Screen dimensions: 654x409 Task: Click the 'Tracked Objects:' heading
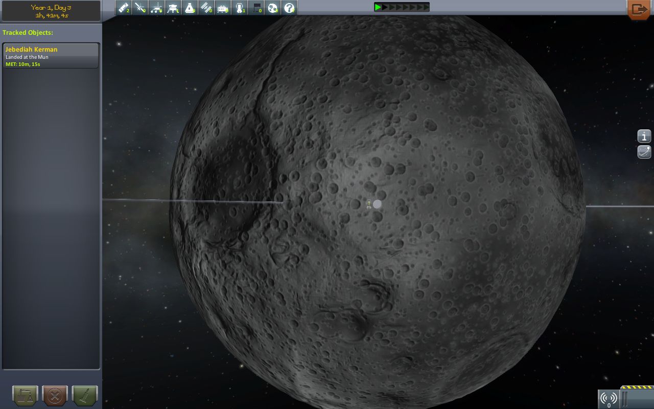click(28, 33)
